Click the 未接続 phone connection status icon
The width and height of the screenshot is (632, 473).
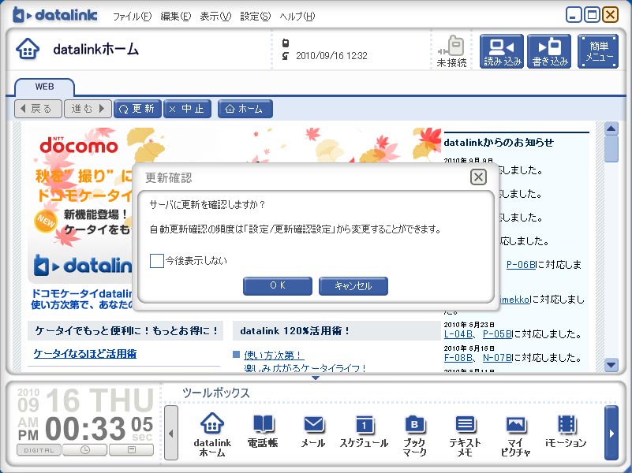(x=452, y=51)
